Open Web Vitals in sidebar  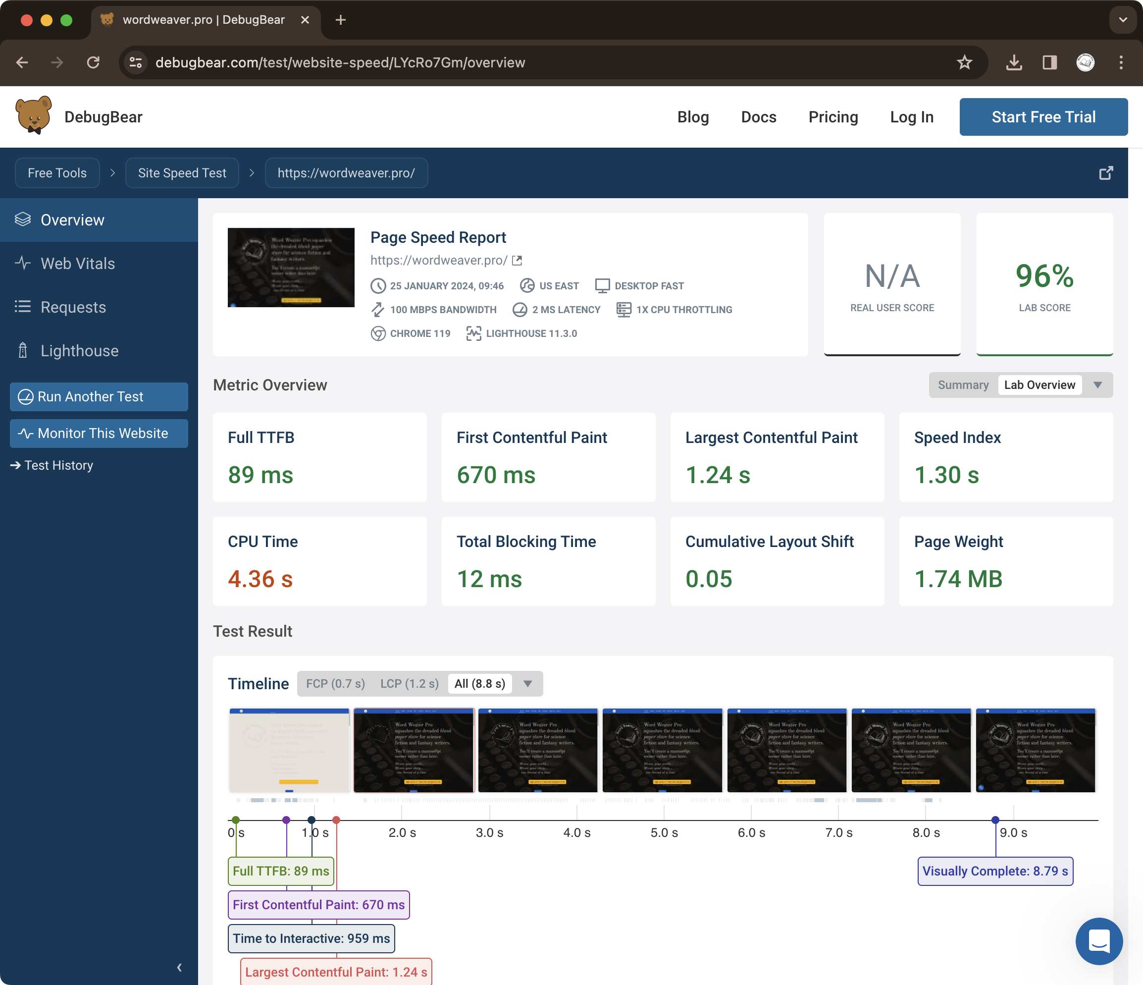(99, 263)
